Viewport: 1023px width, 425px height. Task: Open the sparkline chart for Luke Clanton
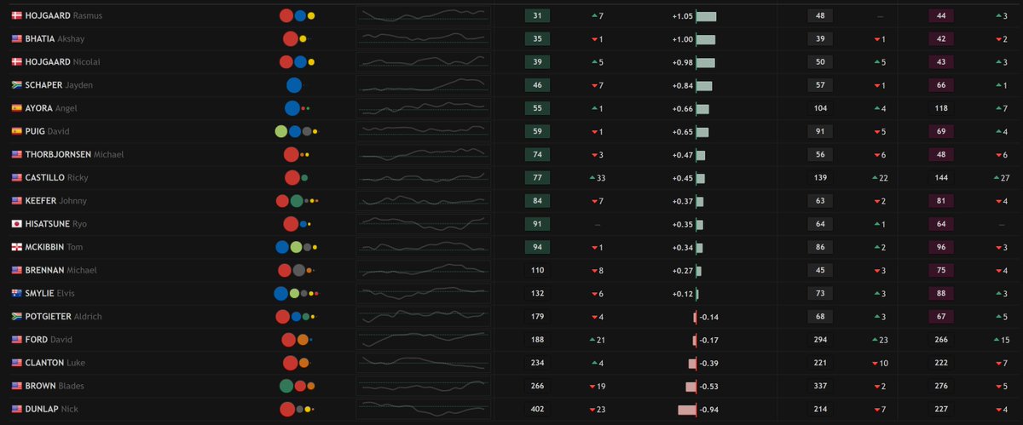pyautogui.click(x=424, y=363)
